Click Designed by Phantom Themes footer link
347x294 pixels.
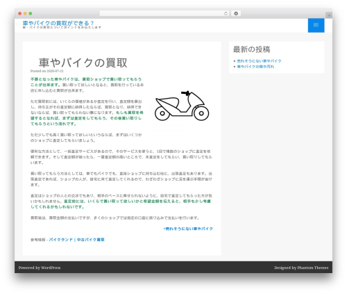pyautogui.click(x=301, y=268)
